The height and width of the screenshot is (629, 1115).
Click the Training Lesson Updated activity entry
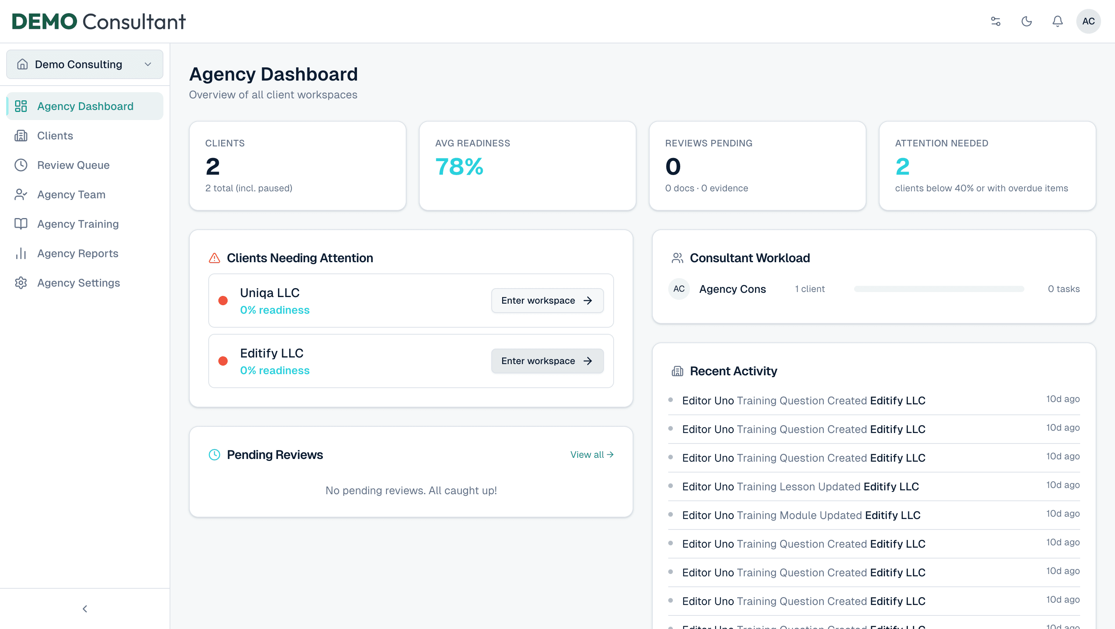(874, 486)
